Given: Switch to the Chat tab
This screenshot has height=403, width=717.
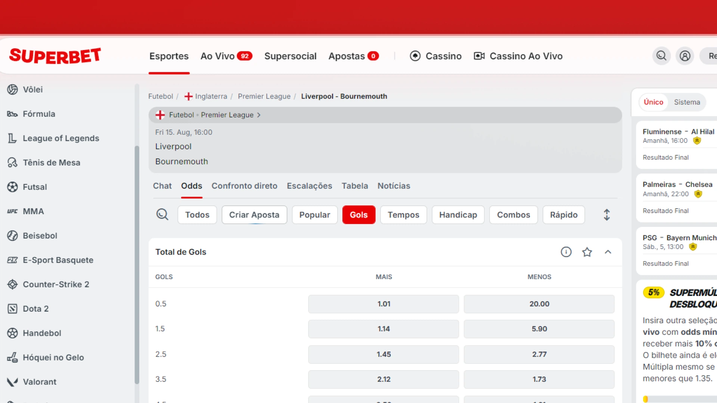Looking at the screenshot, I should point(162,186).
